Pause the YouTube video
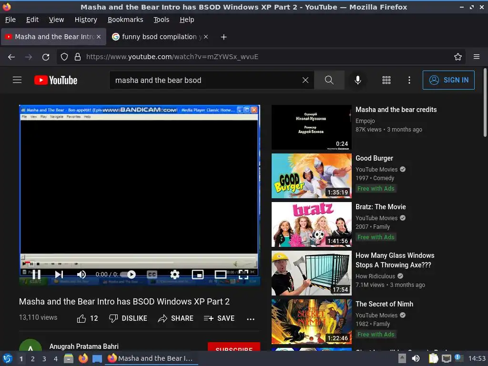 point(36,274)
